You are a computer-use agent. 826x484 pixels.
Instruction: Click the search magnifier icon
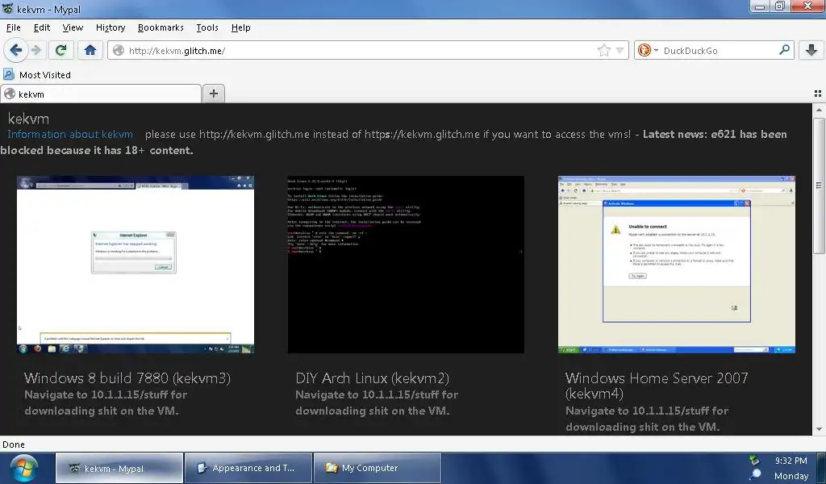coord(784,50)
